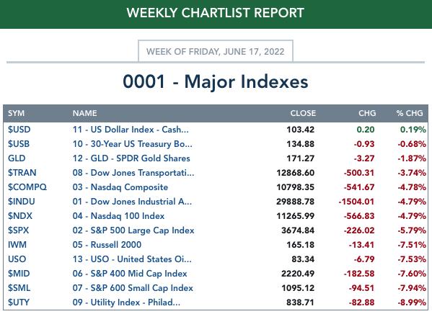432x314 pixels.
Task: Open the Russell 2000 link
Action: 107,245
